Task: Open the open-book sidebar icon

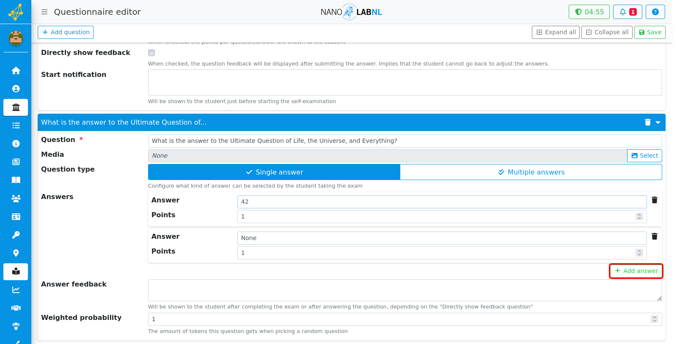Action: (x=16, y=180)
